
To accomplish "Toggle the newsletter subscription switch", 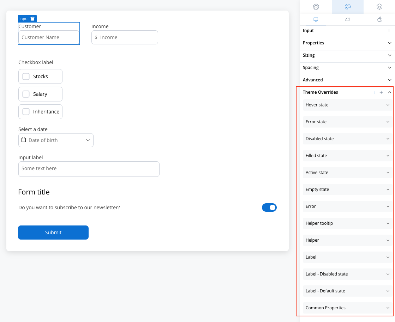I will (x=269, y=208).
